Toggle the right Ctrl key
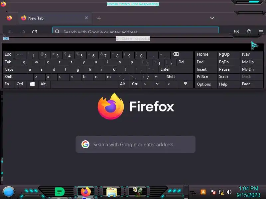266x199 pixels. pyautogui.click(x=136, y=84)
